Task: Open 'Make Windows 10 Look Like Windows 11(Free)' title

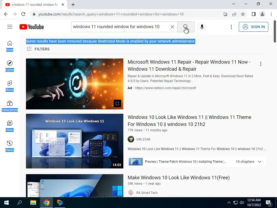Action: coord(179,178)
